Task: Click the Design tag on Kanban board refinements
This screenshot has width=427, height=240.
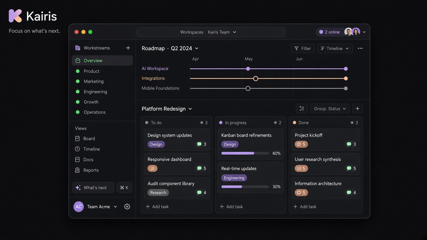Action: click(x=230, y=144)
